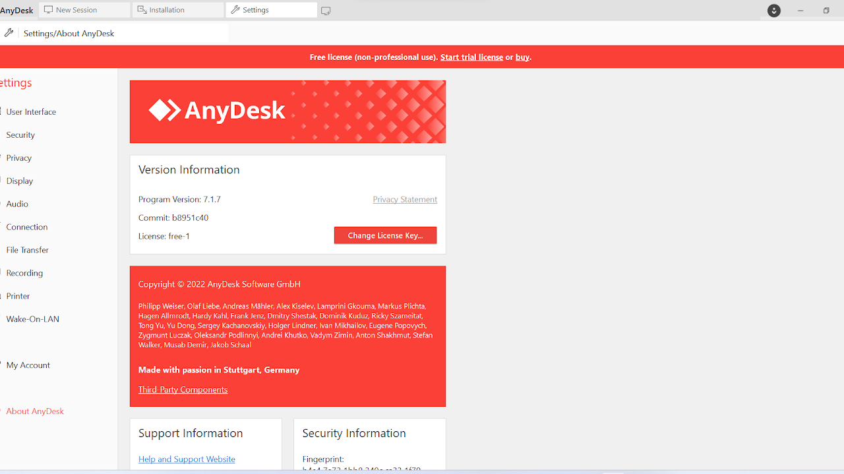Open Printer settings
Viewport: 844px width, 474px height.
[18, 297]
